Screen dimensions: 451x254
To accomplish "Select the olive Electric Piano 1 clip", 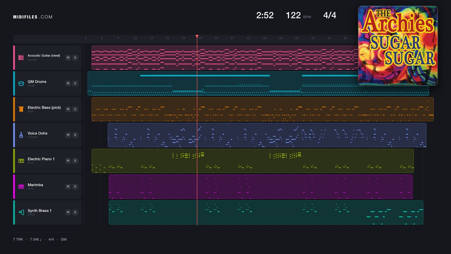I will pos(253,161).
